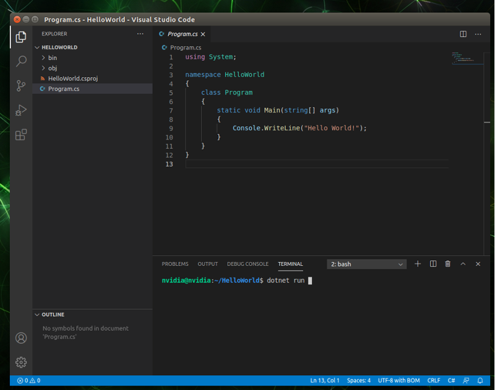Expand the obj folder
Image resolution: width=495 pixels, height=390 pixels.
43,68
